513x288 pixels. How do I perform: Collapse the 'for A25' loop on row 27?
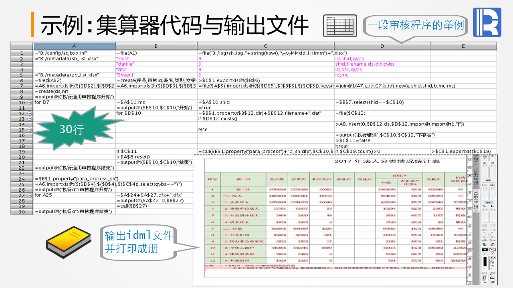(29, 195)
